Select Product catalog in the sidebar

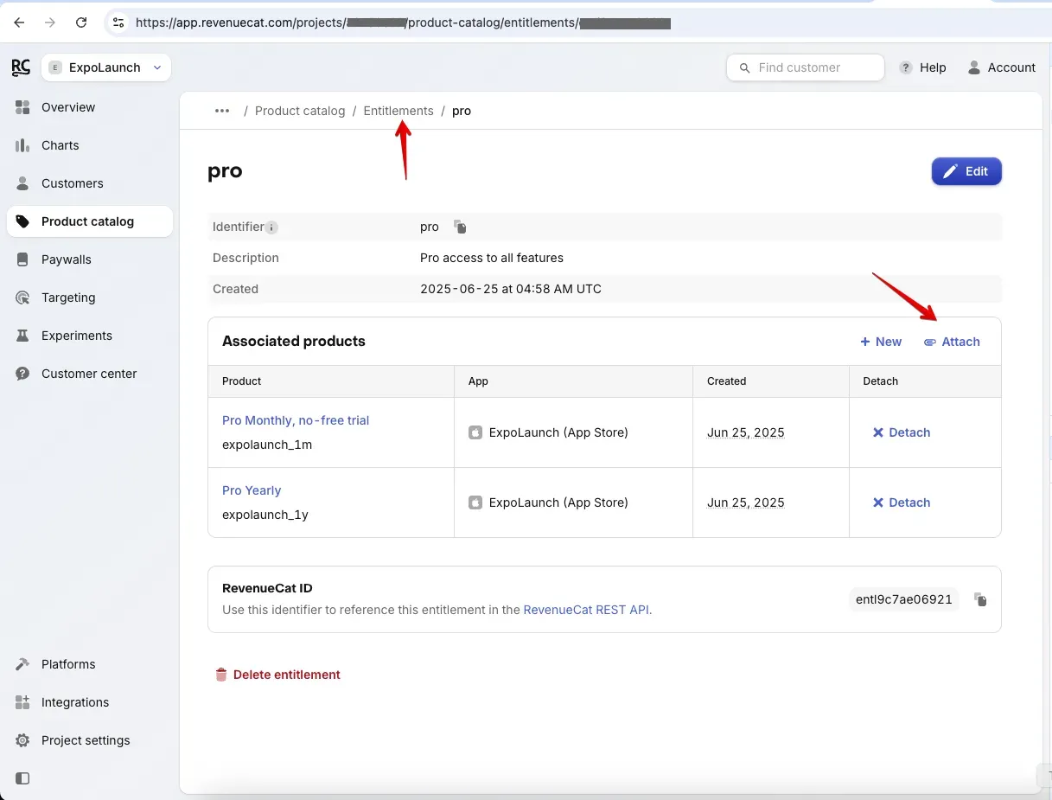(90, 221)
